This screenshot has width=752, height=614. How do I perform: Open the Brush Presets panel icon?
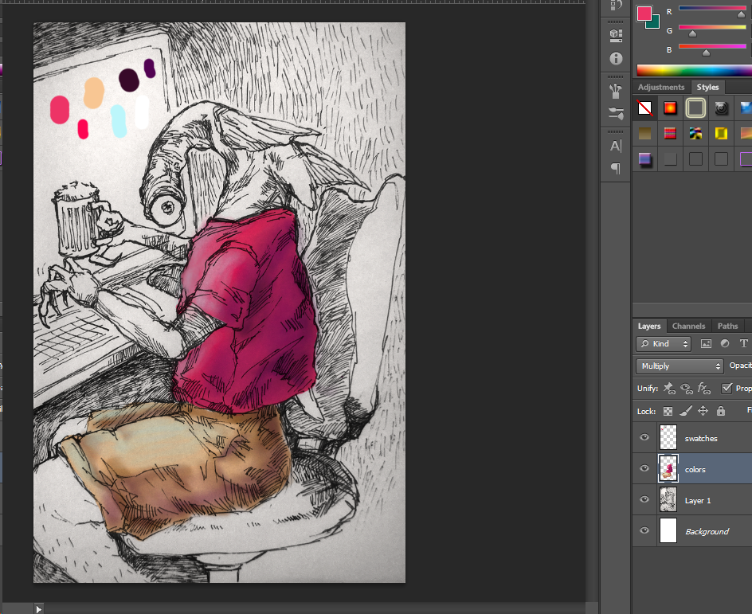click(x=616, y=91)
